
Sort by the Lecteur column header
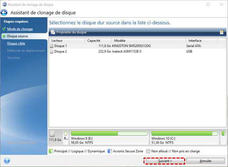click(67, 41)
